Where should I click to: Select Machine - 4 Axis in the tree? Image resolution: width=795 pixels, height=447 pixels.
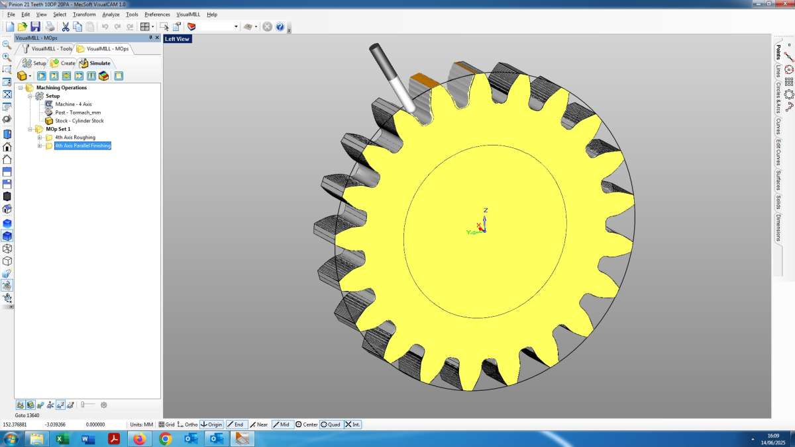click(x=68, y=104)
